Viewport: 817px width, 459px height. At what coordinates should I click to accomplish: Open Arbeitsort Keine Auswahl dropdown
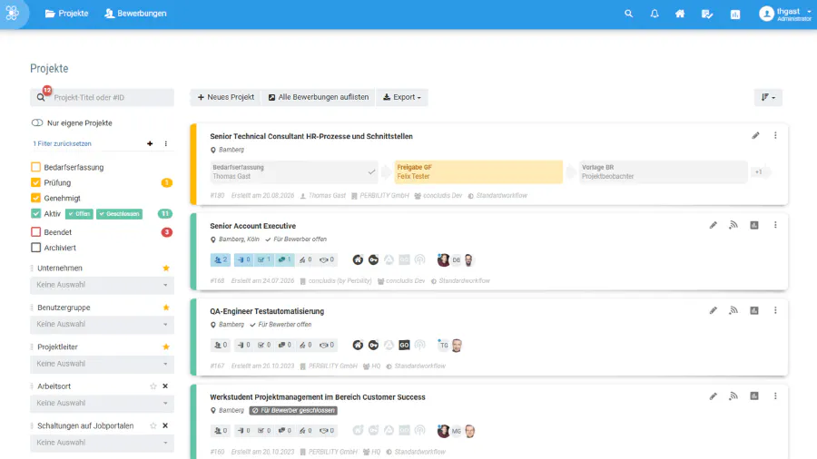click(x=102, y=404)
